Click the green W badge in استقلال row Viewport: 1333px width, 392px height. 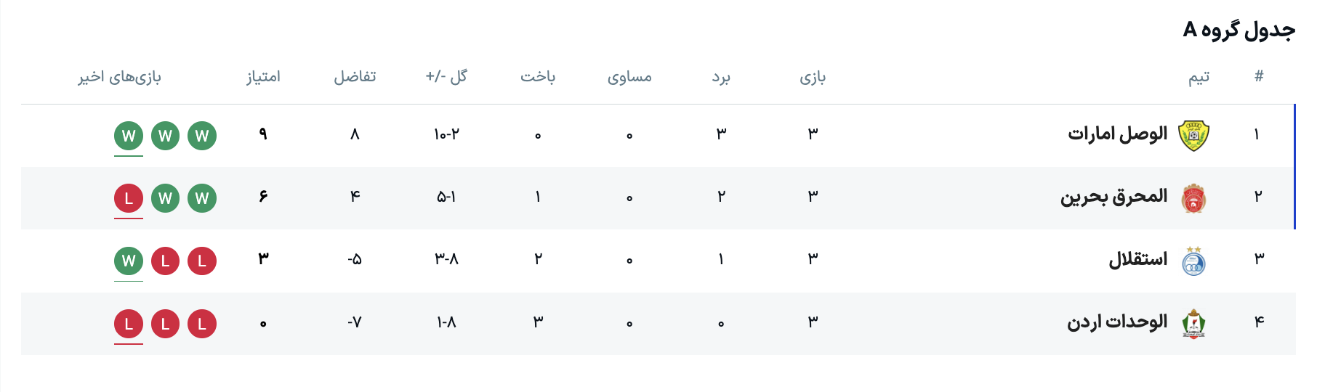(129, 261)
